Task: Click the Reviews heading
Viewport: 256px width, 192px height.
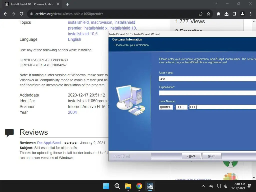Action: tap(34, 132)
